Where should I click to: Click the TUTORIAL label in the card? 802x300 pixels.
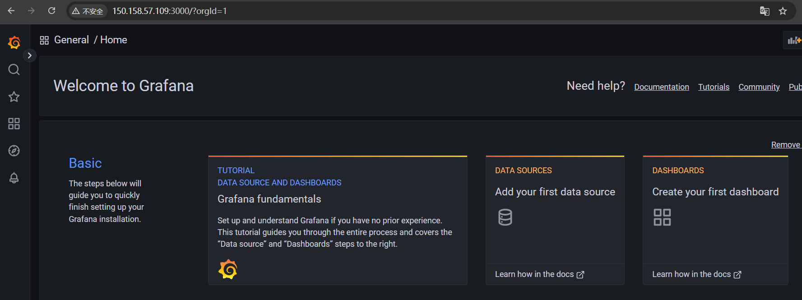tap(236, 171)
